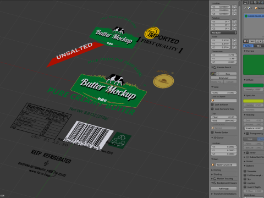Open the Specular yellow-green color swatch
The height and width of the screenshot is (198, 264).
point(254,101)
